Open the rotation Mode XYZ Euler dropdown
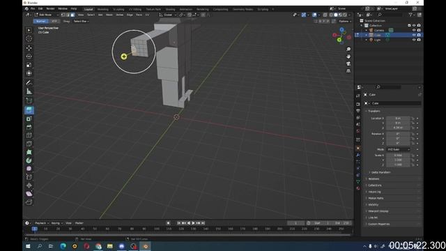 (x=399, y=149)
